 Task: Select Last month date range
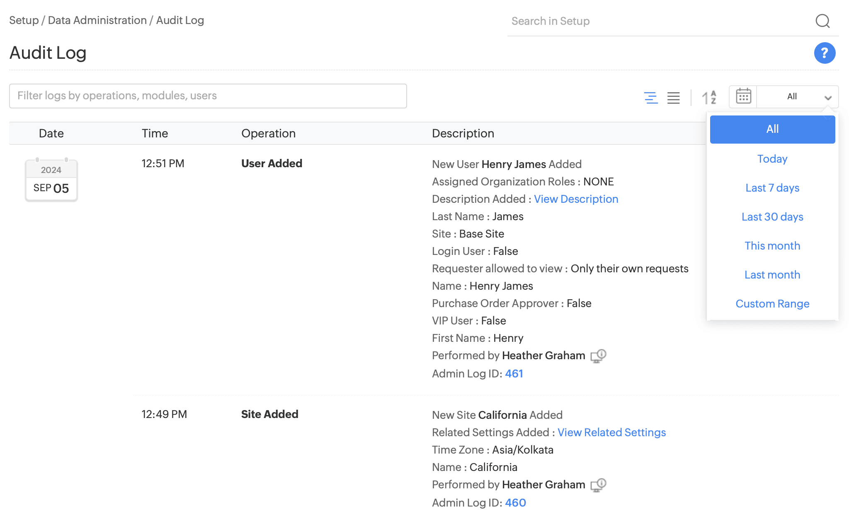[x=772, y=275]
